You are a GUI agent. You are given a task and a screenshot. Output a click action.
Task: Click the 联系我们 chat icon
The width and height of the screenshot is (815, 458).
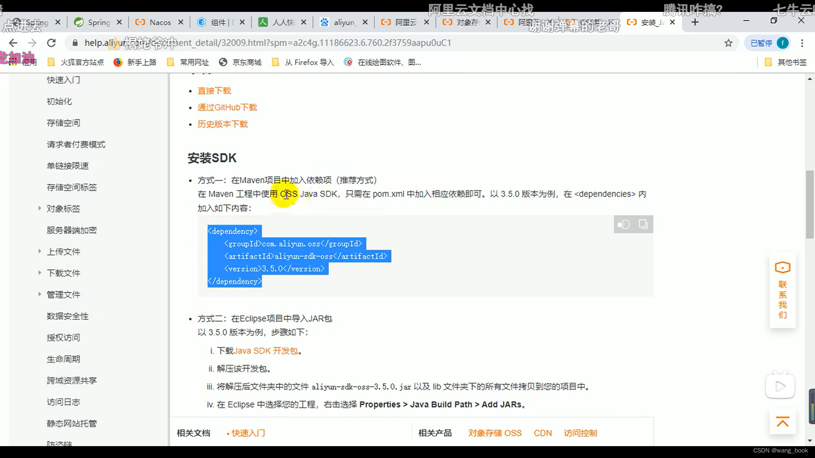[782, 290]
